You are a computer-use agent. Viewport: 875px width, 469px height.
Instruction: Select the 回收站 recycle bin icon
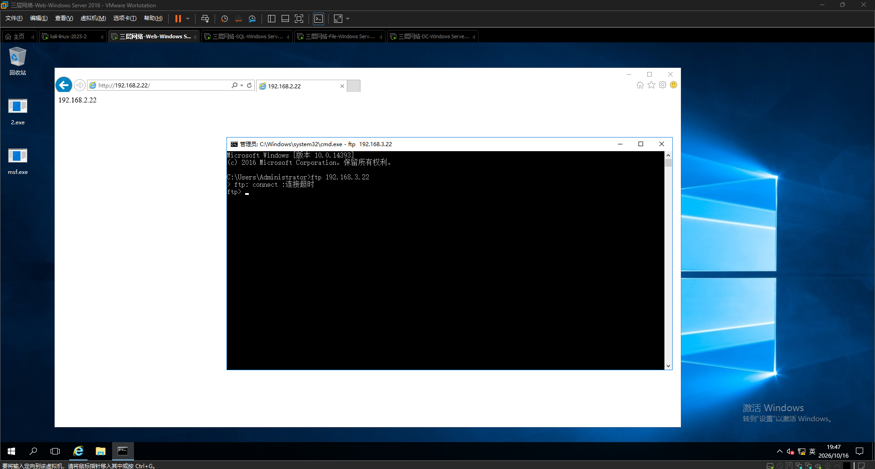18,61
